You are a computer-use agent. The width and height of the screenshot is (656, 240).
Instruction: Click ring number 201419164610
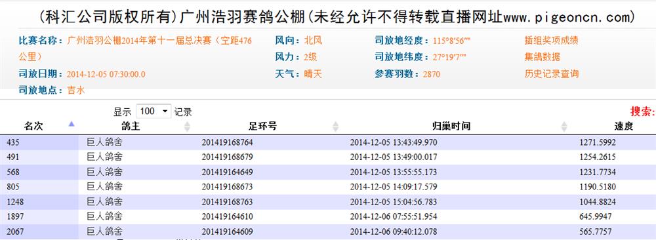tap(227, 216)
